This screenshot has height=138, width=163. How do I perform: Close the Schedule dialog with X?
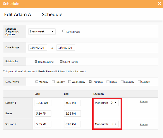[159, 4]
